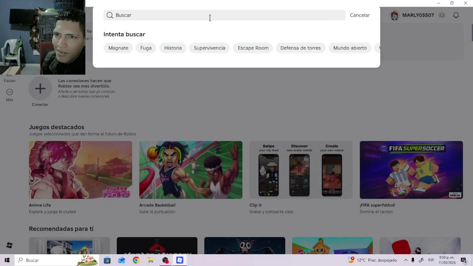
Task: Open the Equipo sidebar item
Action: 10,78
